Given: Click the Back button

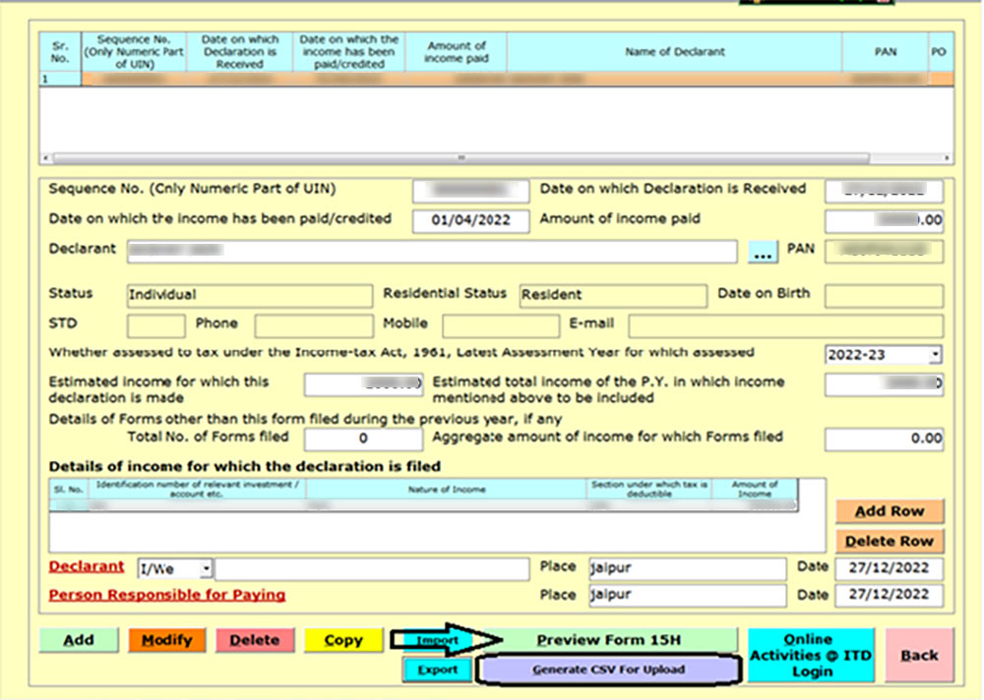Looking at the screenshot, I should 918,654.
